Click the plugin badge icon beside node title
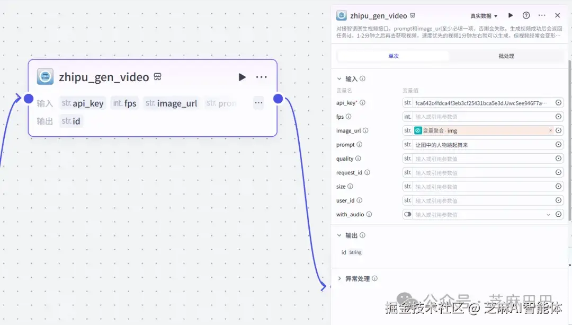Image resolution: width=572 pixels, height=325 pixels. (157, 77)
